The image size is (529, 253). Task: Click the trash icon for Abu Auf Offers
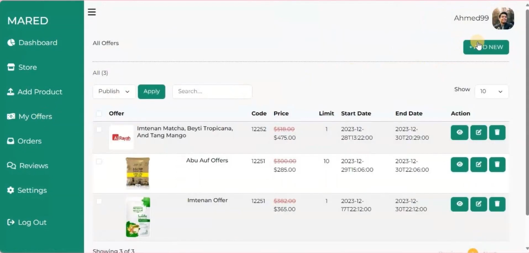point(497,164)
